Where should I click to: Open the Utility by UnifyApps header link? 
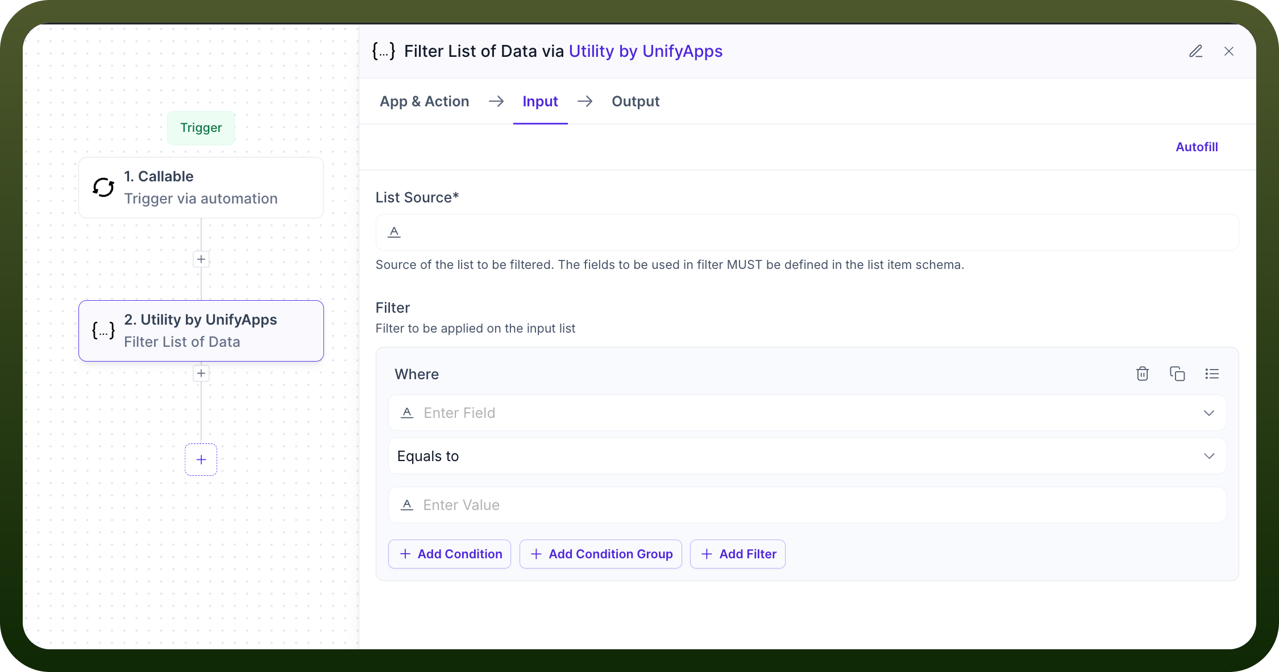[x=646, y=51]
